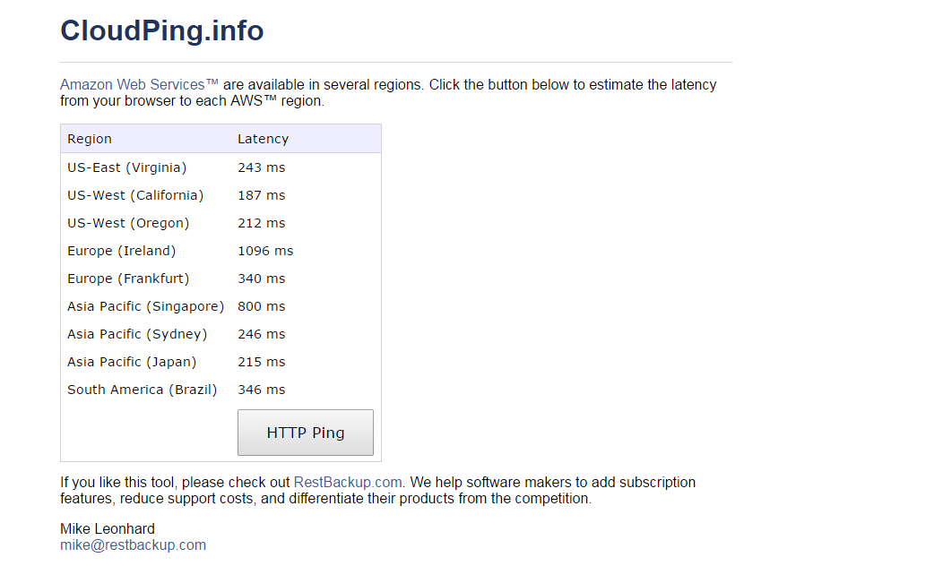This screenshot has height=566, width=934.
Task: Click the Europe (Frankfurt) region name
Action: [128, 279]
